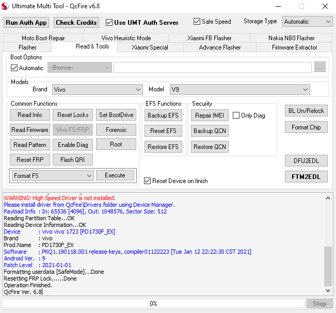The width and height of the screenshot is (336, 313).
Task: Click the browse ellipsis button
Action: 320,68
